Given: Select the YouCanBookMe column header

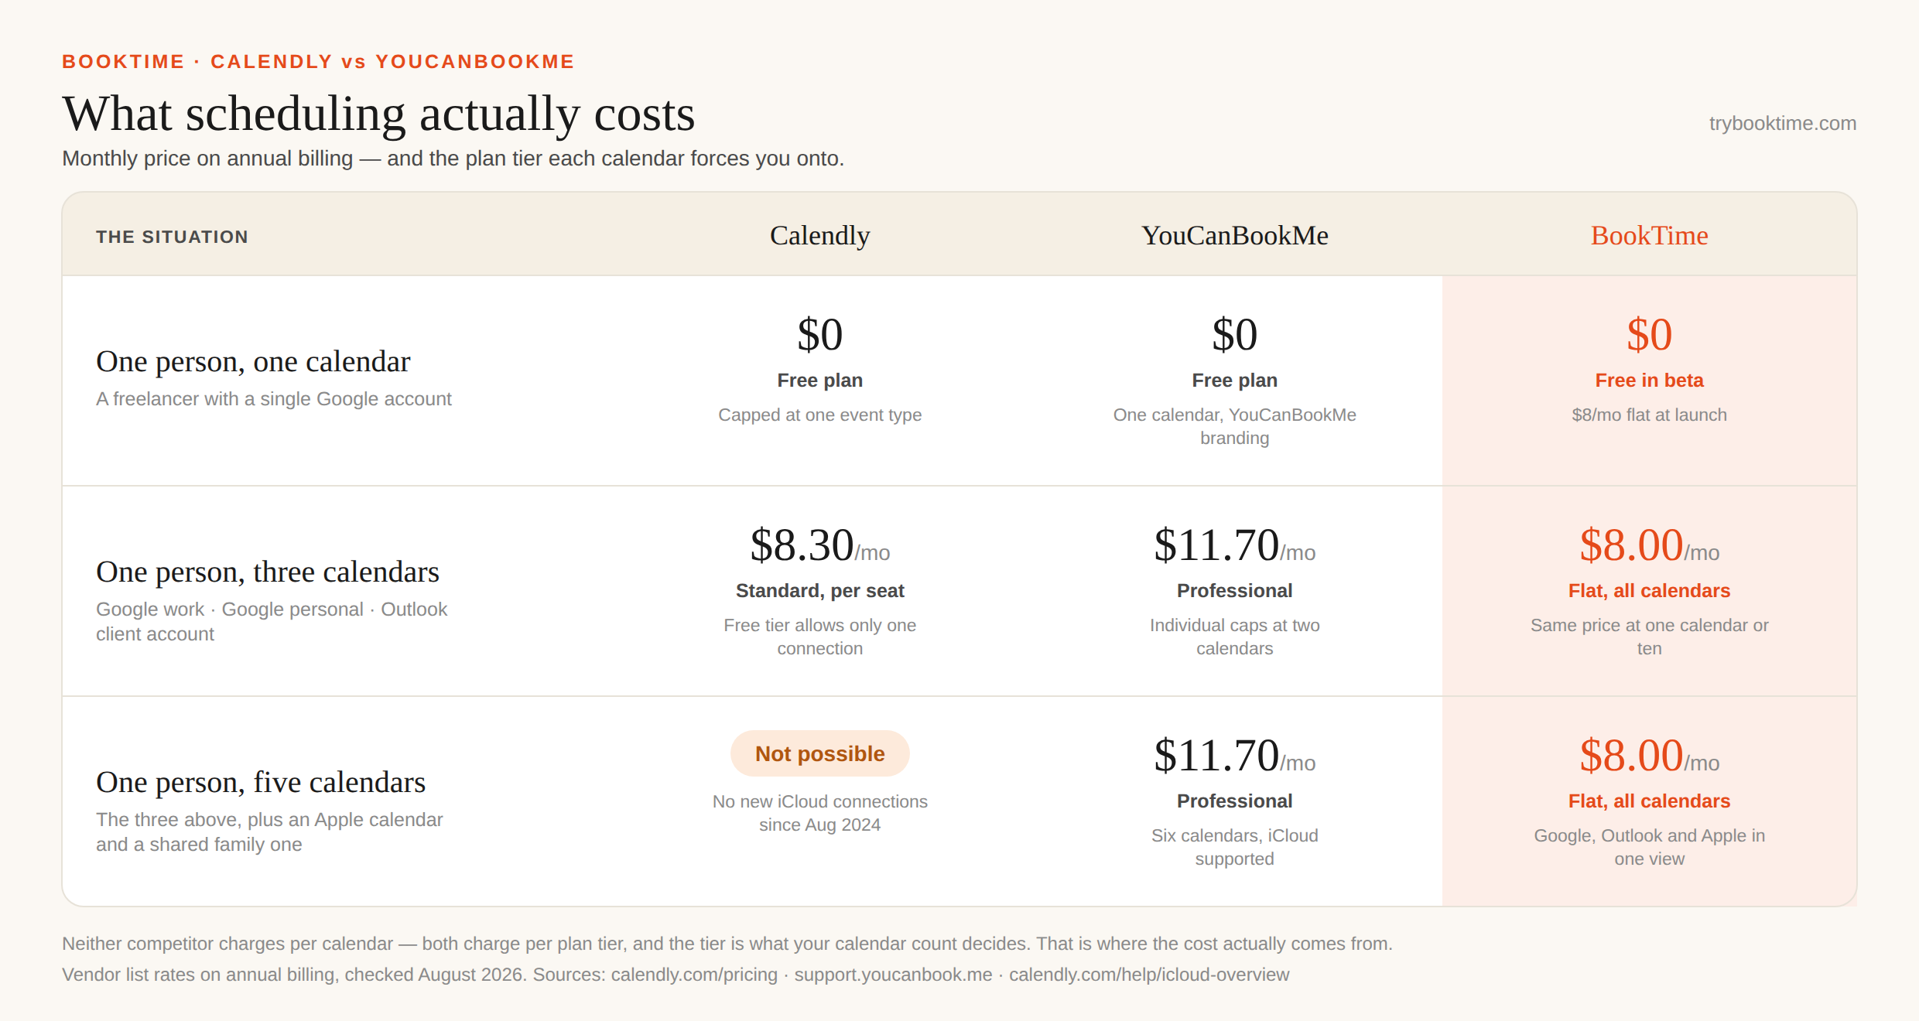Looking at the screenshot, I should [x=1234, y=236].
